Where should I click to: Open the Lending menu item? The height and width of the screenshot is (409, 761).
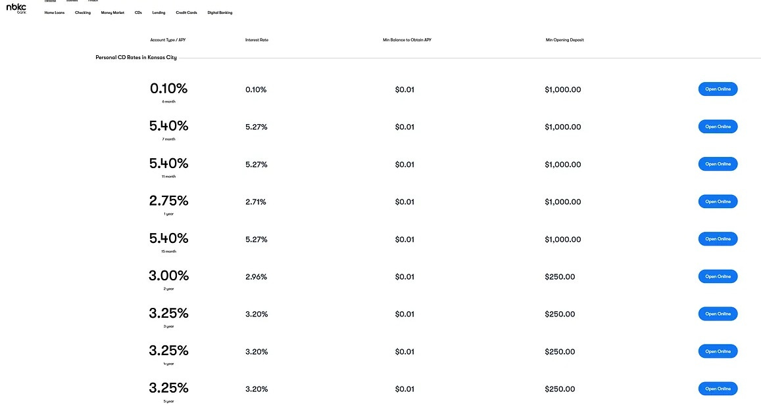(x=159, y=12)
